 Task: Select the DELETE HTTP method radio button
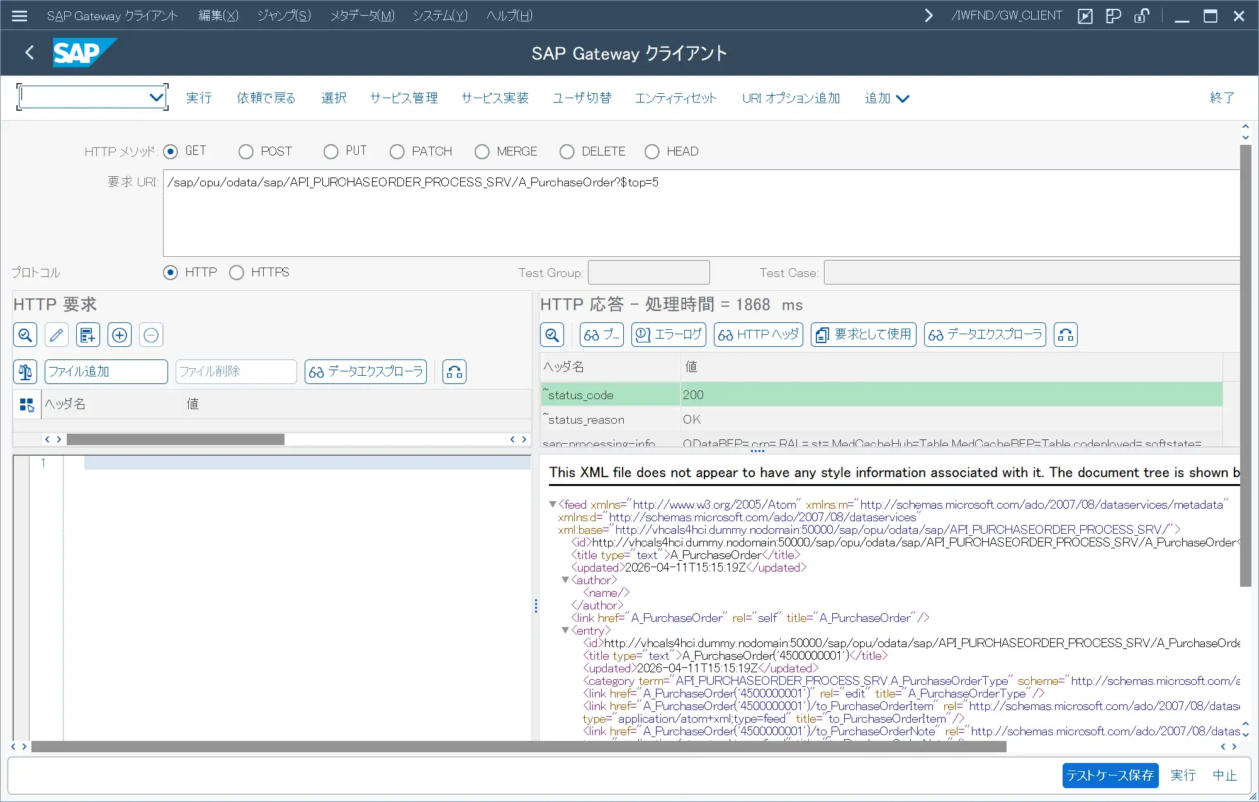point(567,152)
